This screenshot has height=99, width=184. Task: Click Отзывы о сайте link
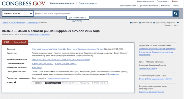click(x=171, y=25)
